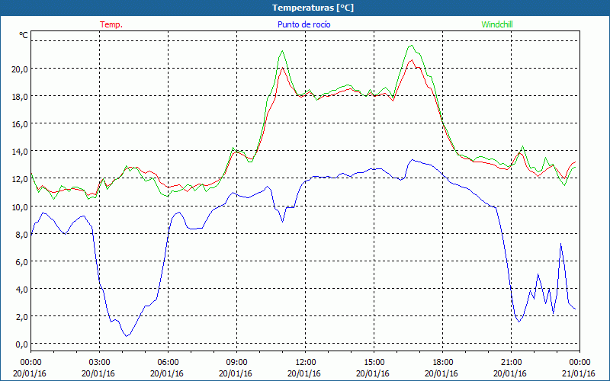Click the '0,0' y-axis value

click(21, 345)
